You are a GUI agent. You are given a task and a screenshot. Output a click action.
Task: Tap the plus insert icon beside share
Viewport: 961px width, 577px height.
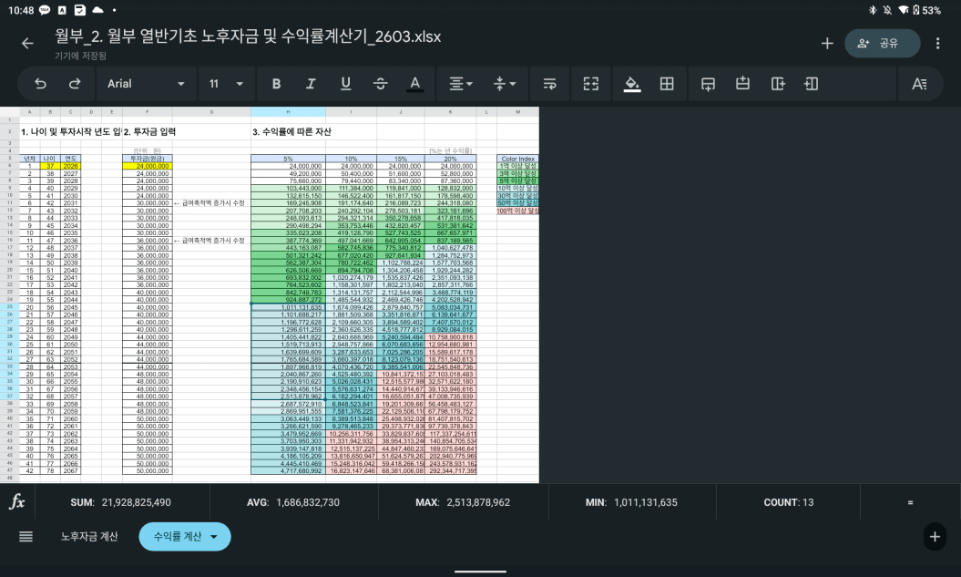click(x=827, y=44)
